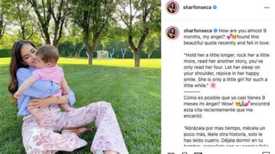Viewport: 275px width, 154px height.
Task: Tap the share icon below caption
Action: point(198,153)
